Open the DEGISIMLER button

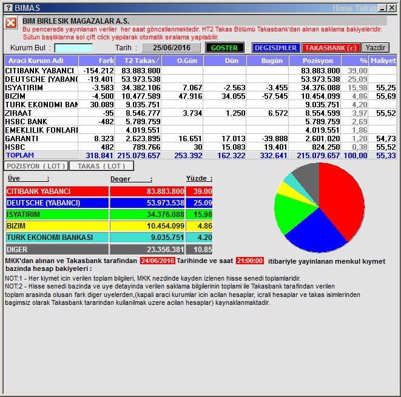(275, 48)
